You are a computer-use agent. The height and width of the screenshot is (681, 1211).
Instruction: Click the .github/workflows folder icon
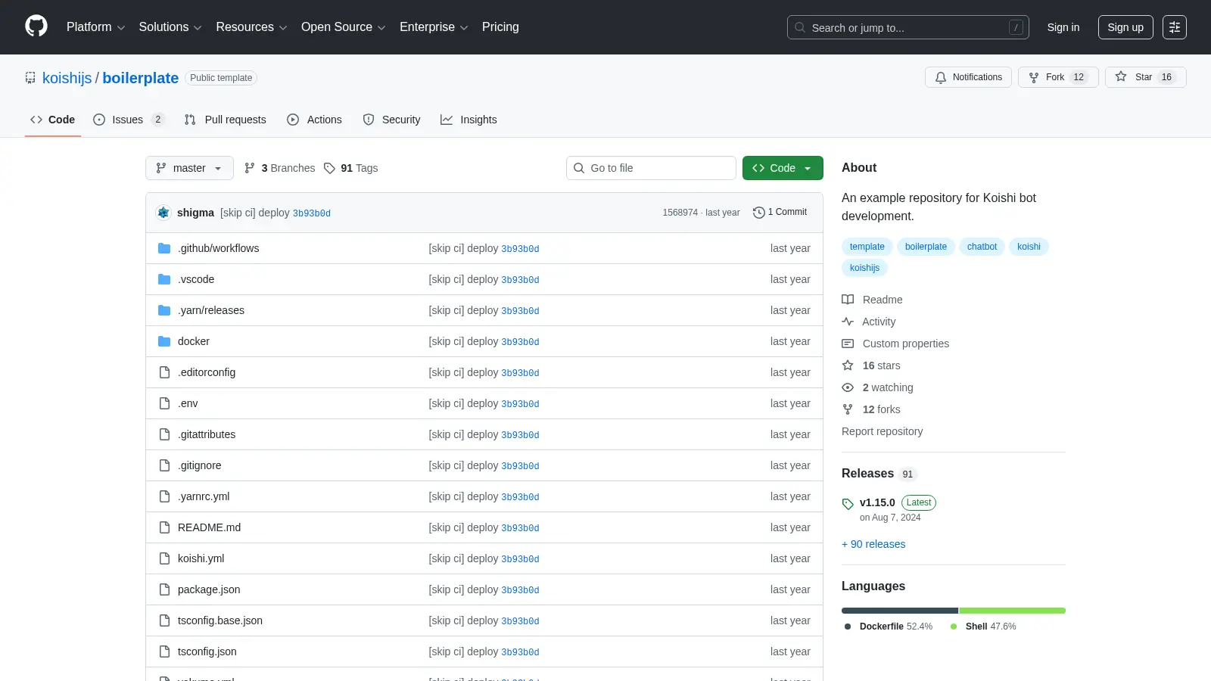pos(164,248)
